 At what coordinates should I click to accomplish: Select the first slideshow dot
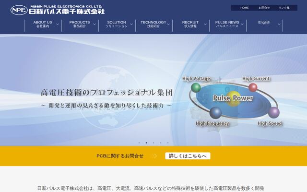(139, 143)
